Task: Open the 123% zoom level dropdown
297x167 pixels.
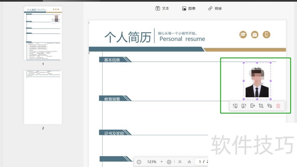Action: click(x=161, y=162)
